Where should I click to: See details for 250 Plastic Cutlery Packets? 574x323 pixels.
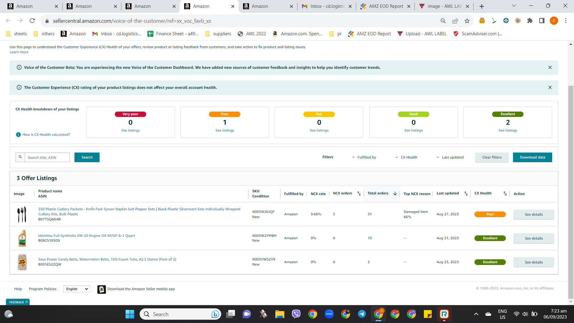point(534,214)
